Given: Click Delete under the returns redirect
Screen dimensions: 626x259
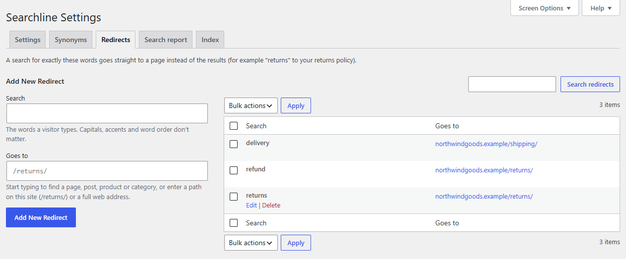Looking at the screenshot, I should click(271, 206).
